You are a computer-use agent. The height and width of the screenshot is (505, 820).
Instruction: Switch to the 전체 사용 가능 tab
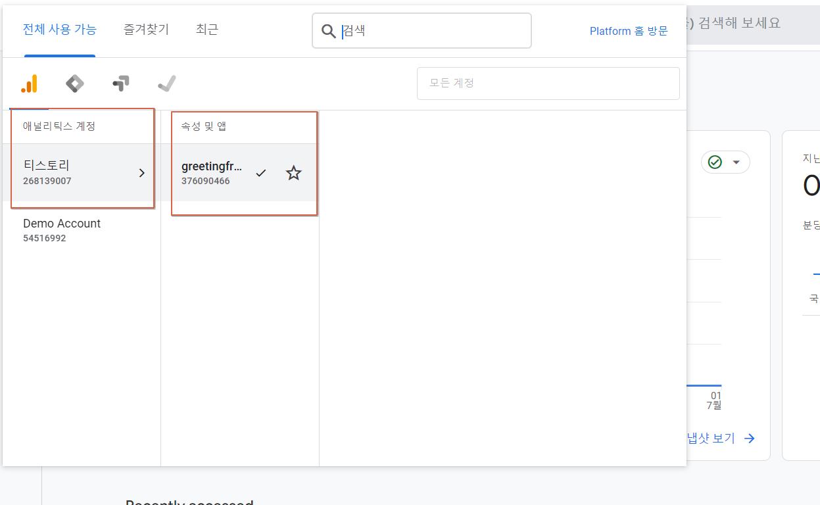point(60,29)
